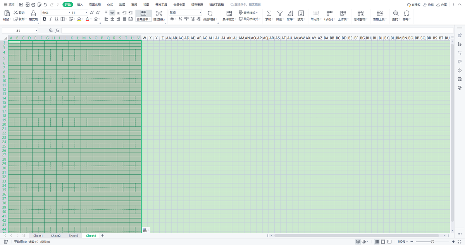The width and height of the screenshot is (465, 245).
Task: Click the unsaved changes (有修改) cloud button
Action: (x=413, y=5)
